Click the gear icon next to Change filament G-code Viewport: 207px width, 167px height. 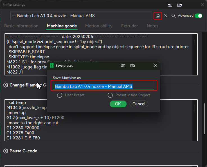[6, 85]
